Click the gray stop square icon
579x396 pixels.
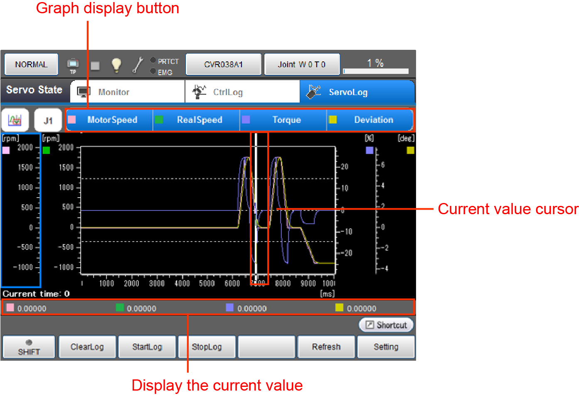click(95, 66)
